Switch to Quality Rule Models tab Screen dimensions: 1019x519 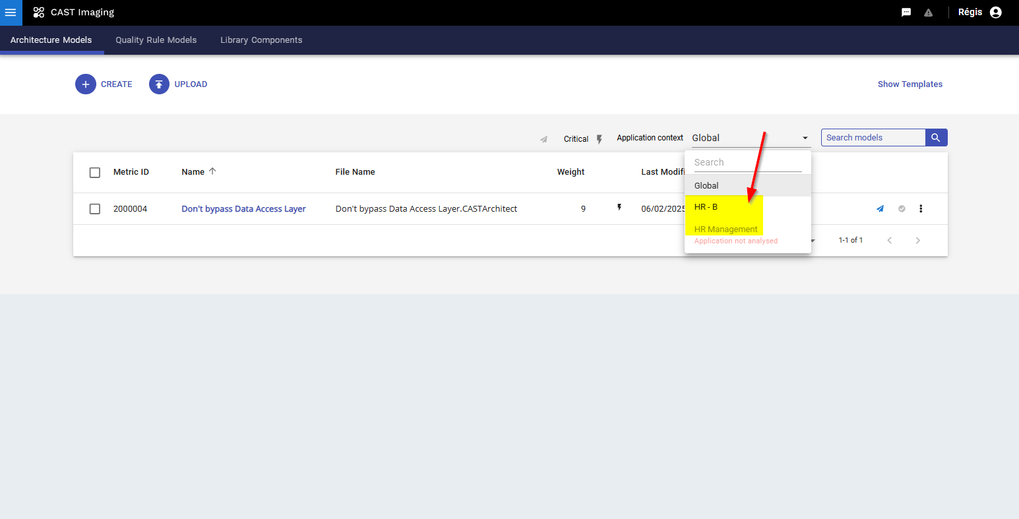156,40
